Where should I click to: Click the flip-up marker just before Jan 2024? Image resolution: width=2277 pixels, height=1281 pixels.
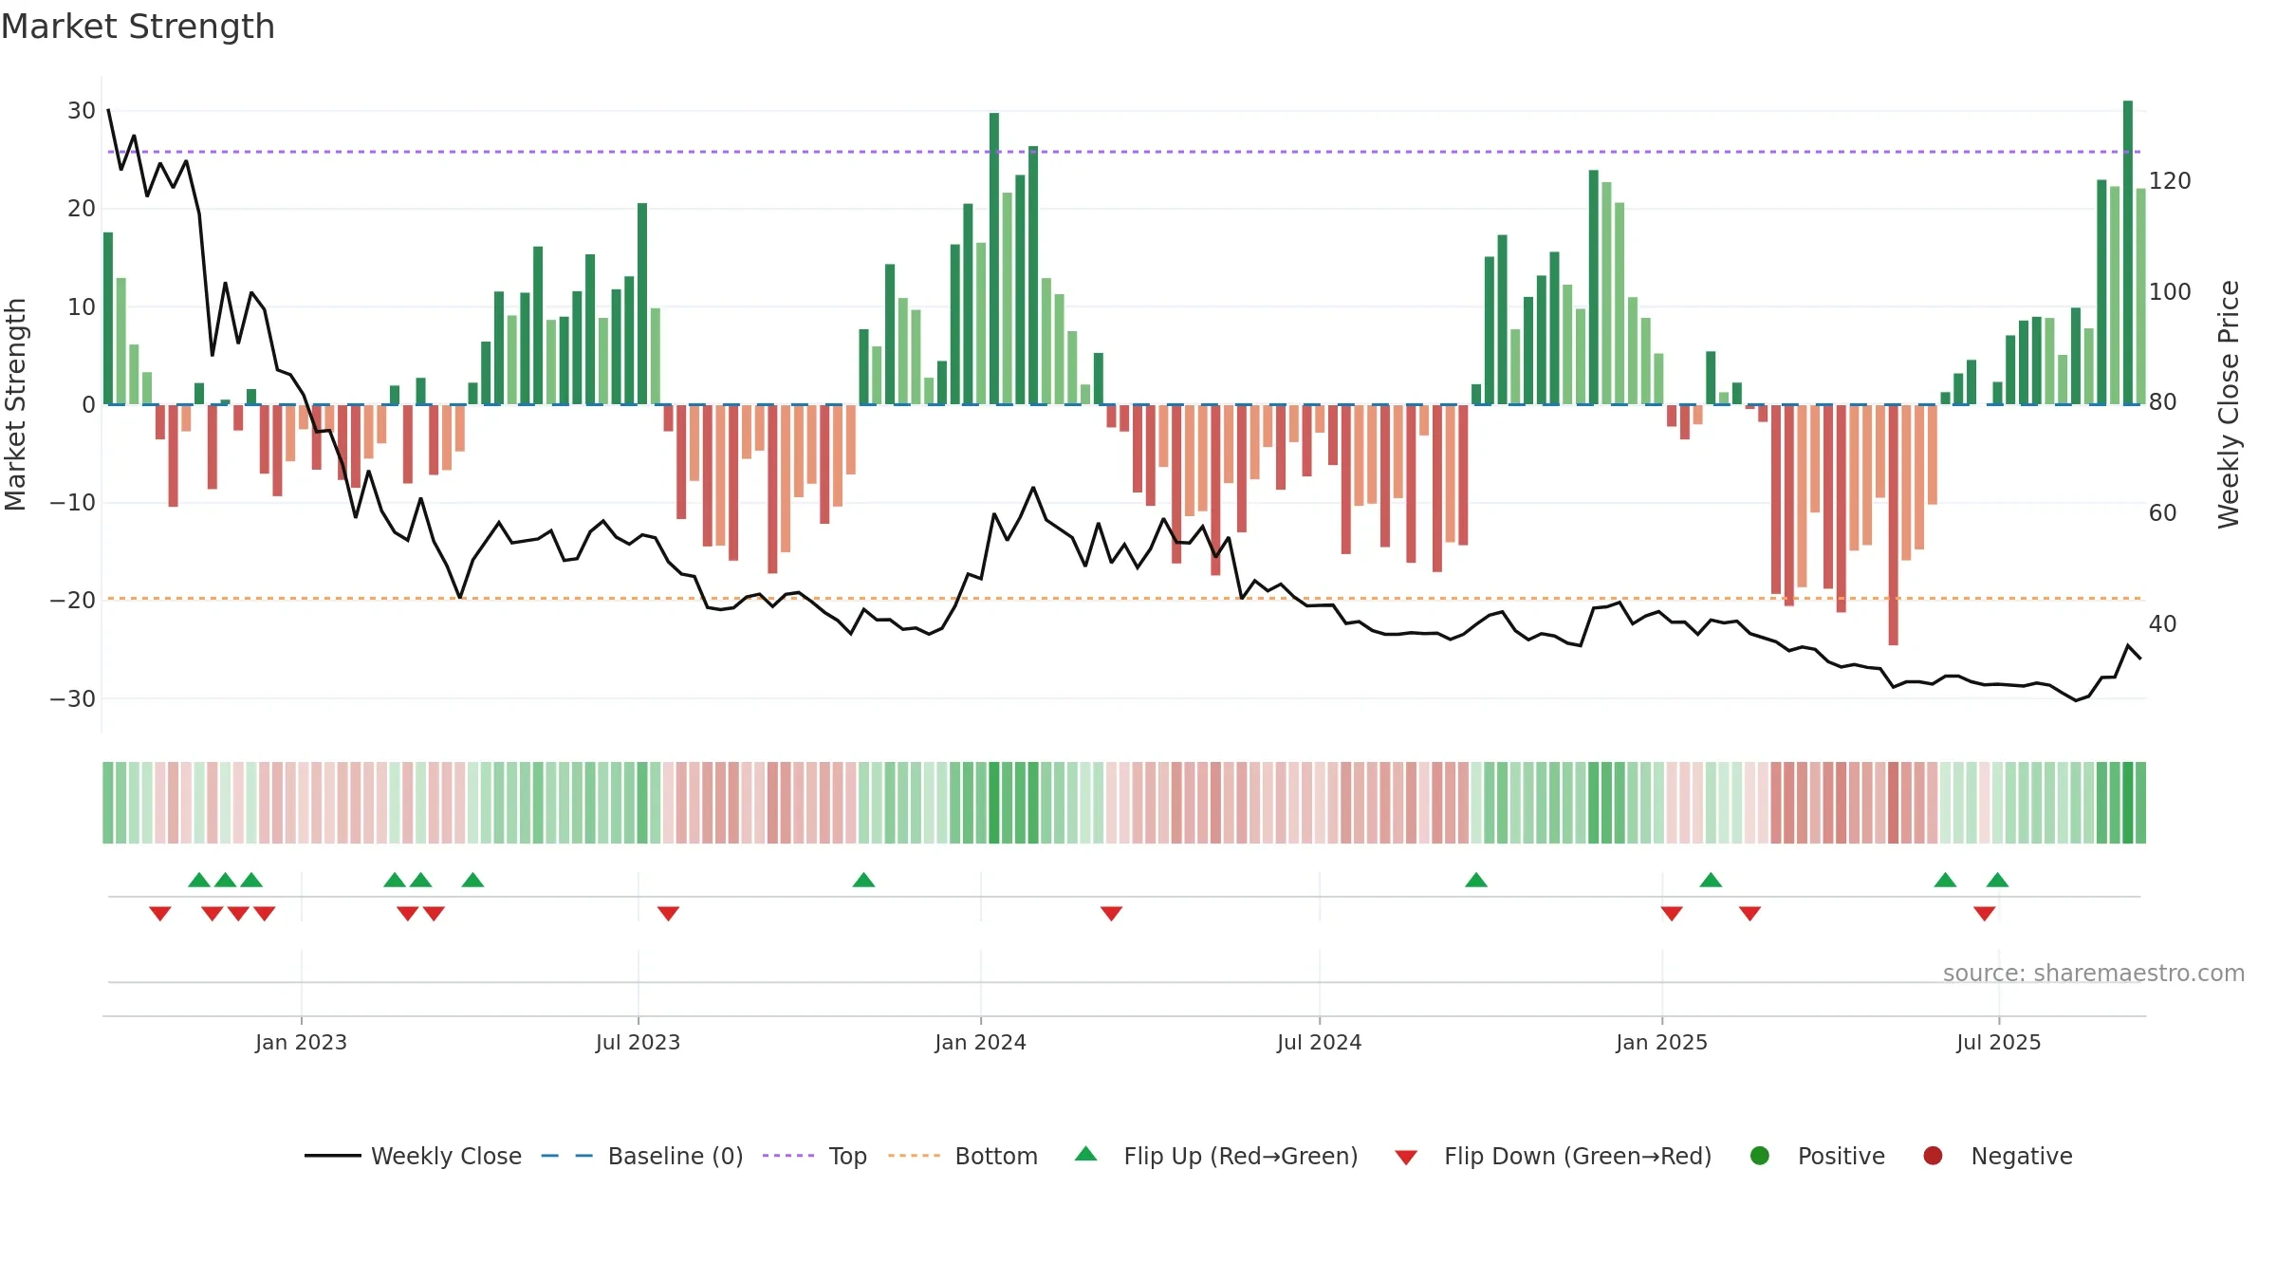coord(863,880)
